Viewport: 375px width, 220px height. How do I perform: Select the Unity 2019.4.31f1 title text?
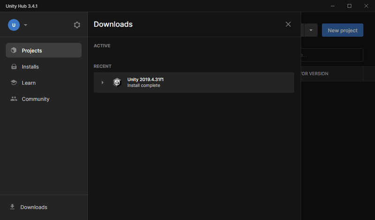145,79
